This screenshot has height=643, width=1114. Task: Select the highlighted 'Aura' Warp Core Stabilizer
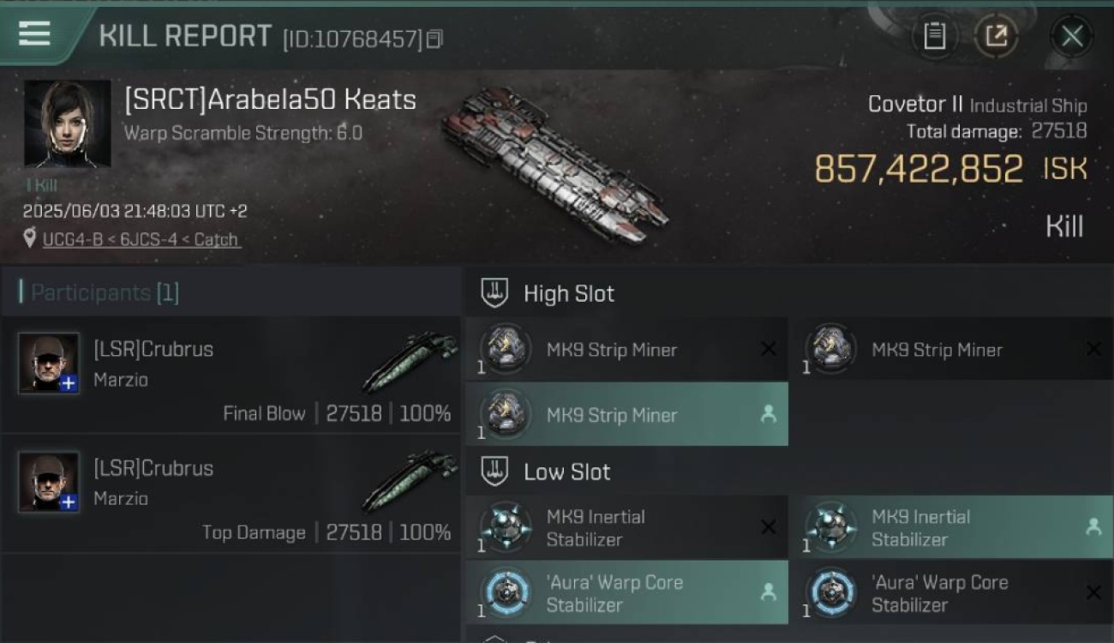[x=627, y=592]
